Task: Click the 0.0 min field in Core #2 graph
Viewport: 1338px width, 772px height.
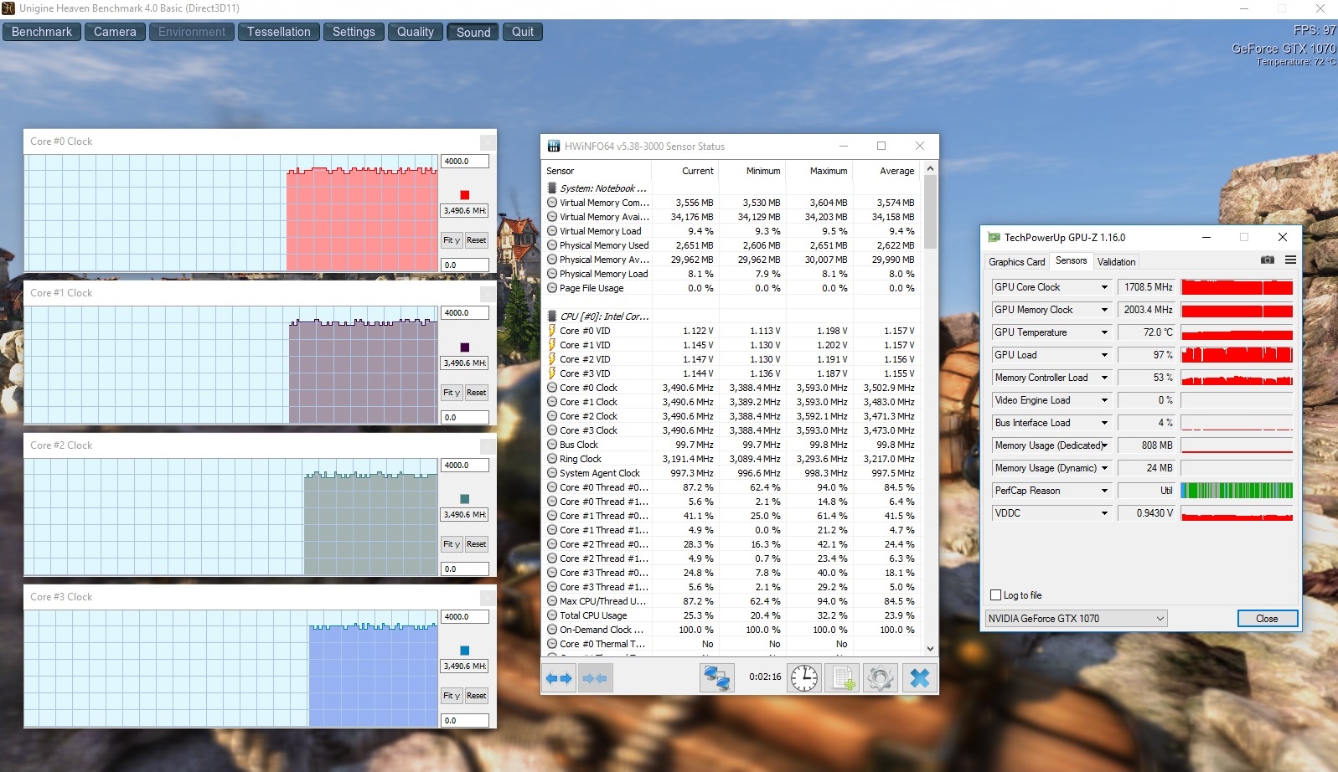Action: 464,569
